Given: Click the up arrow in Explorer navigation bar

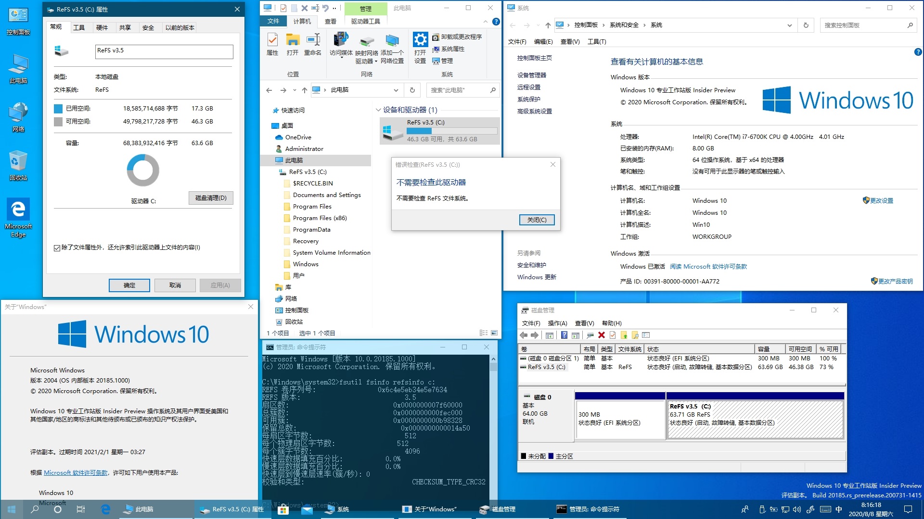Looking at the screenshot, I should pyautogui.click(x=305, y=90).
